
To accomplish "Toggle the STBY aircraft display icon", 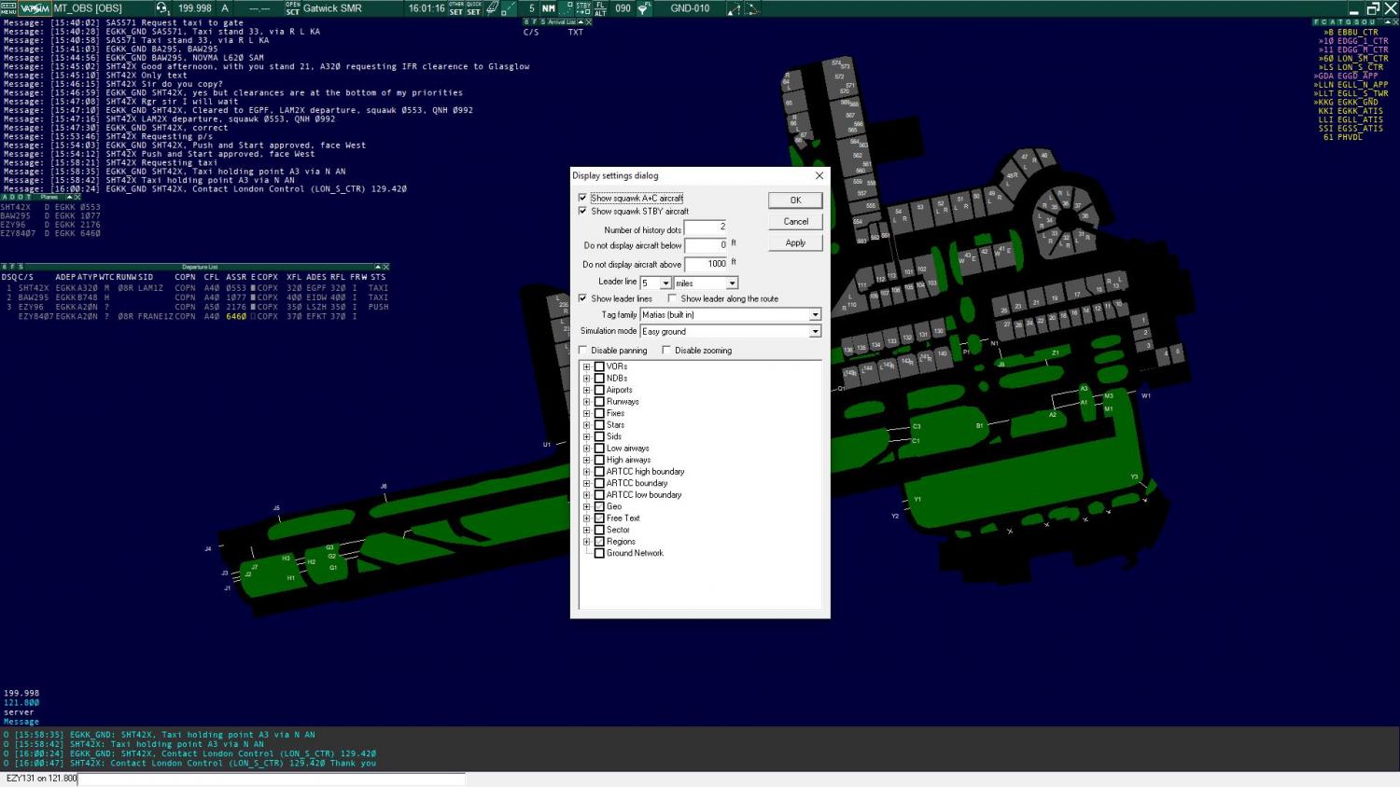I will tap(583, 8).
